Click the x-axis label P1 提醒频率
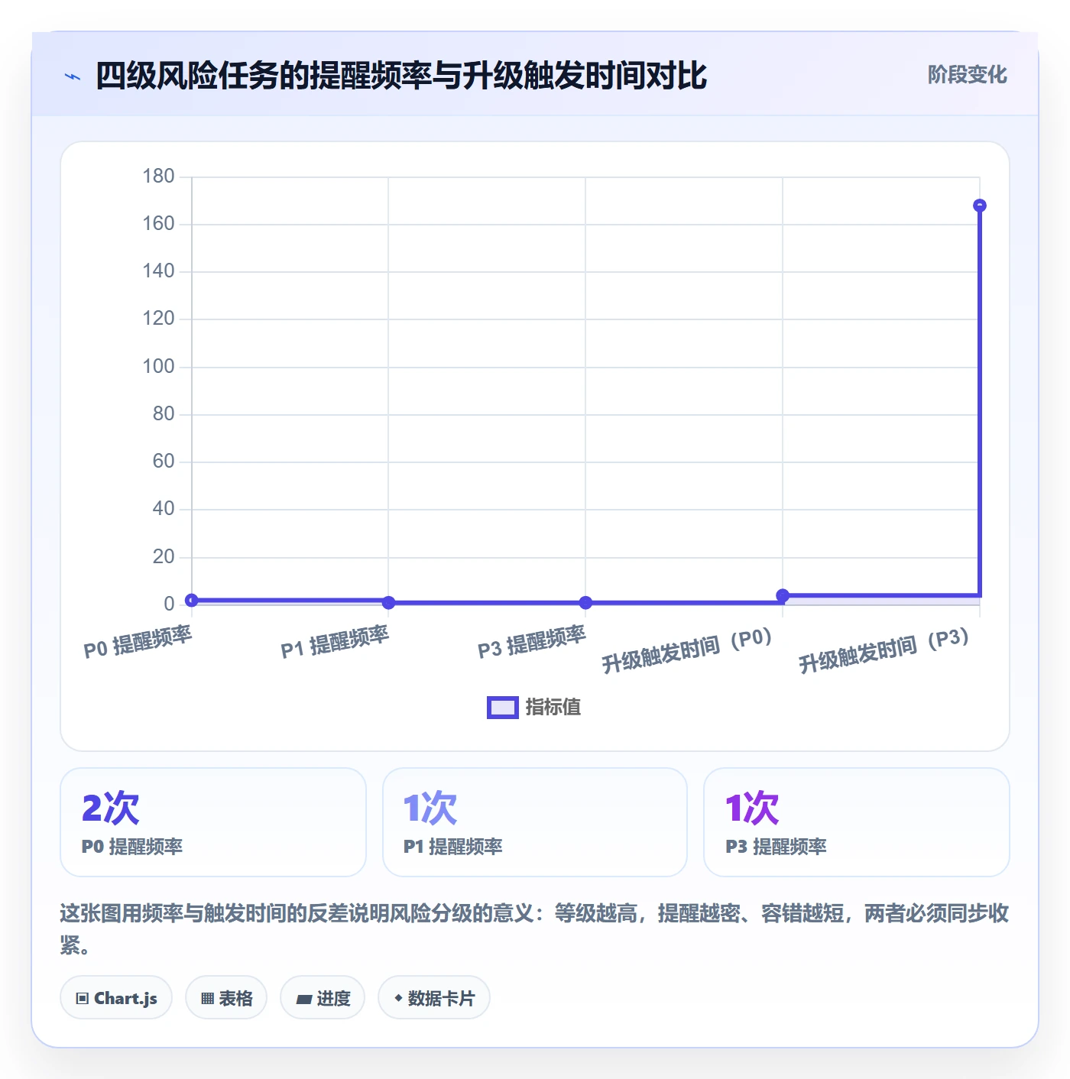The width and height of the screenshot is (1070, 1079). click(x=335, y=642)
